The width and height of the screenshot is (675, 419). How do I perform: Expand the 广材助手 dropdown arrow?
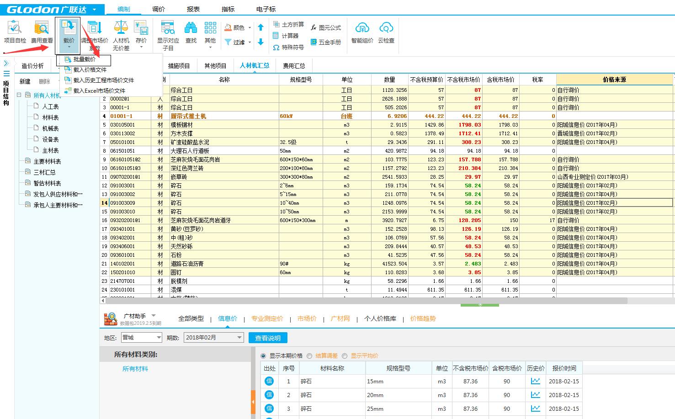[154, 316]
